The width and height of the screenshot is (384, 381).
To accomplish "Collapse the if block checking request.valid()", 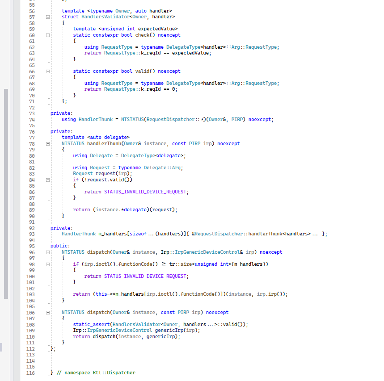I will point(48,180).
